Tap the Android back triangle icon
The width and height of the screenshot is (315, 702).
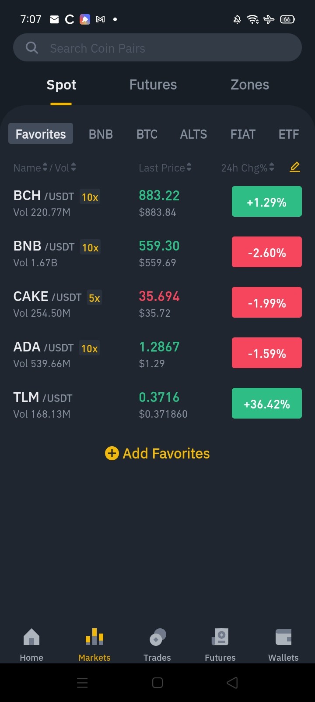[232, 683]
